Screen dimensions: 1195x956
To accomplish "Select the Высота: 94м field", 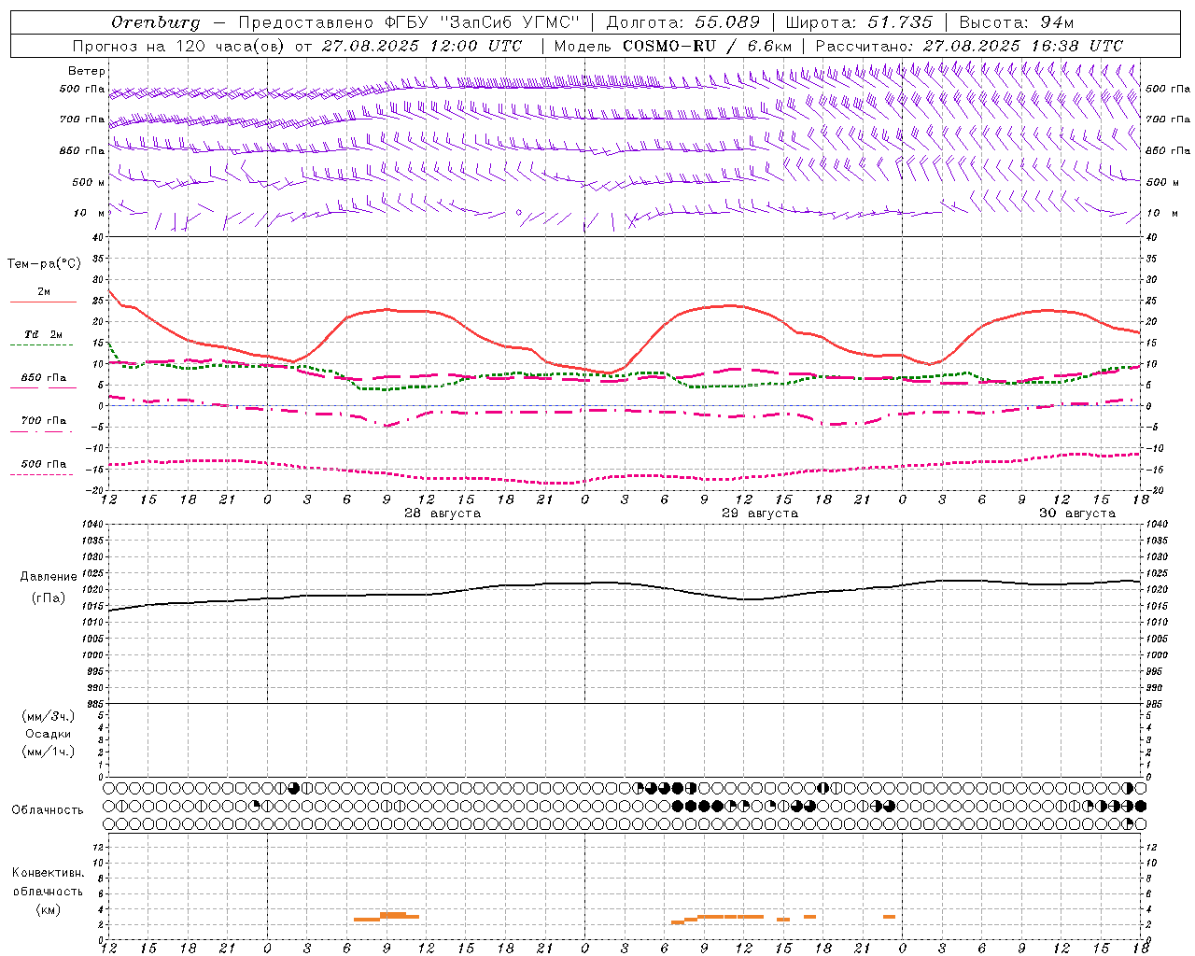I will [1018, 22].
